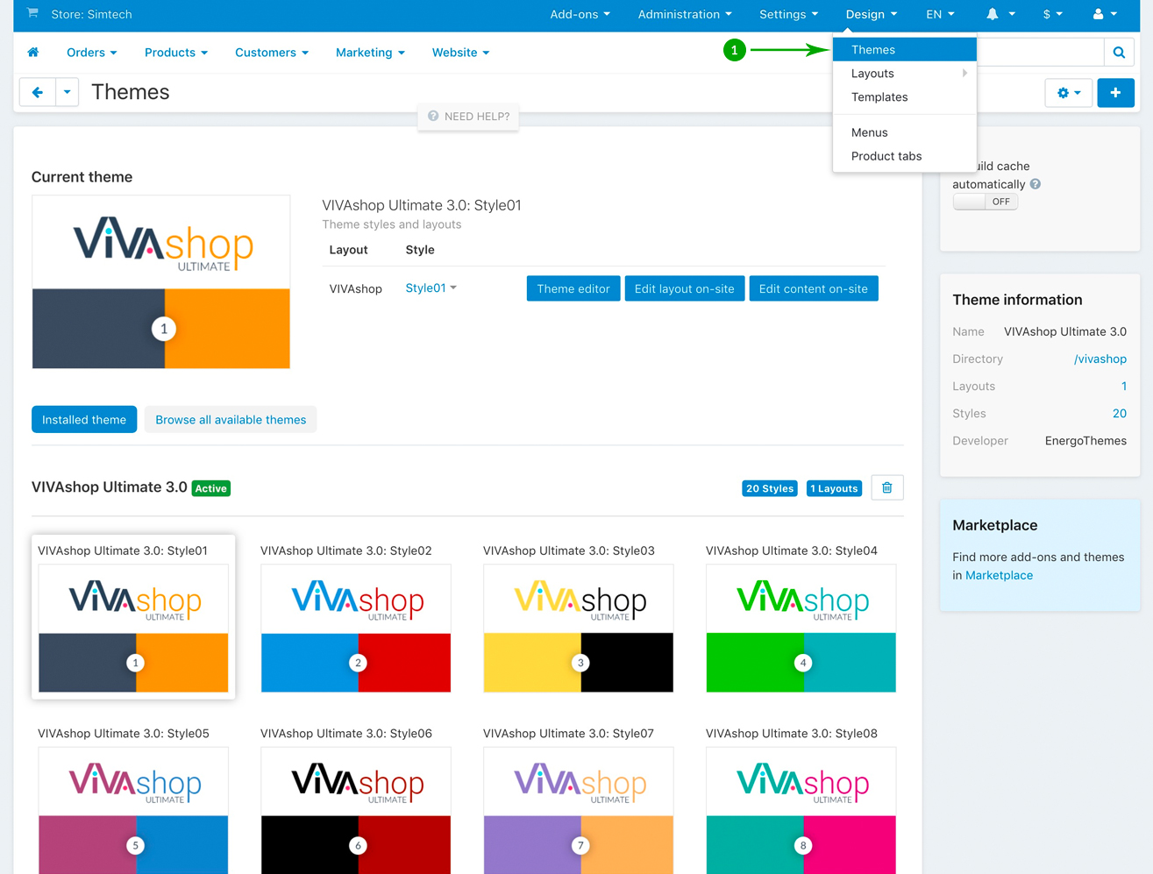Click the Styles count 20 link
Viewport: 1153px width, 874px height.
(x=1120, y=413)
